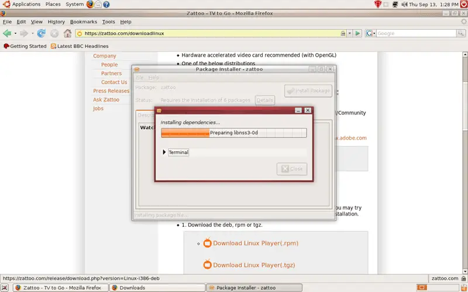
Task: Open the GNOME System menu
Action: point(75,4)
